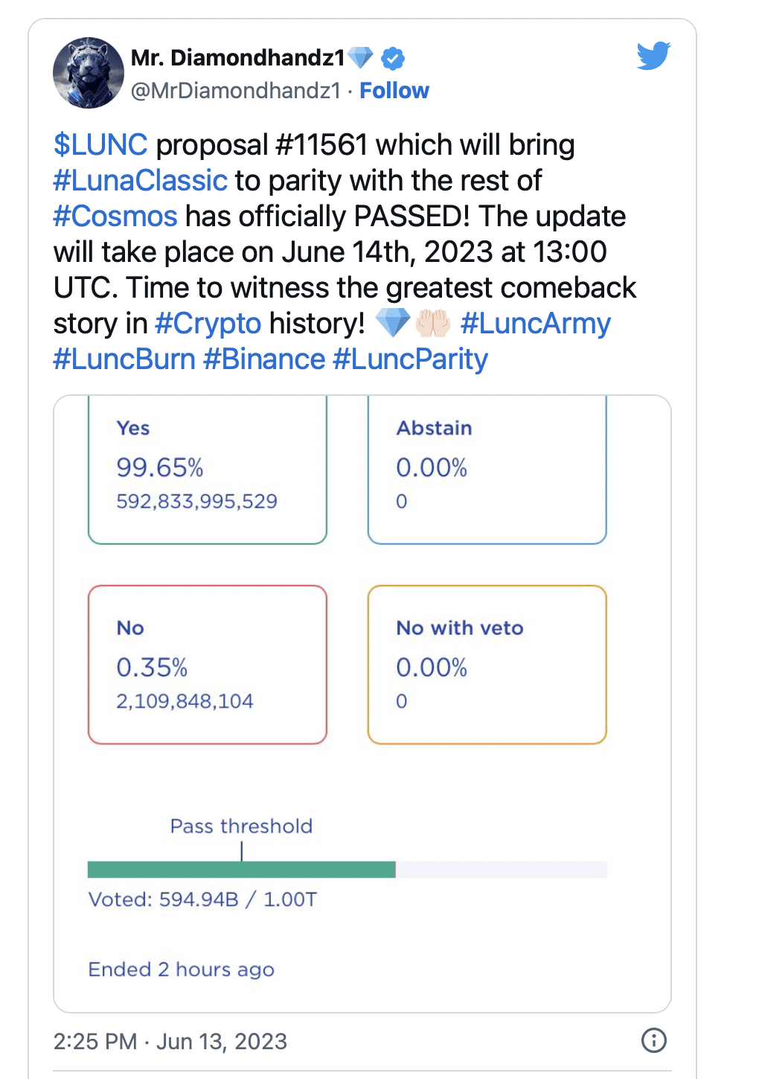Open the #Crypto hashtag

(x=208, y=324)
